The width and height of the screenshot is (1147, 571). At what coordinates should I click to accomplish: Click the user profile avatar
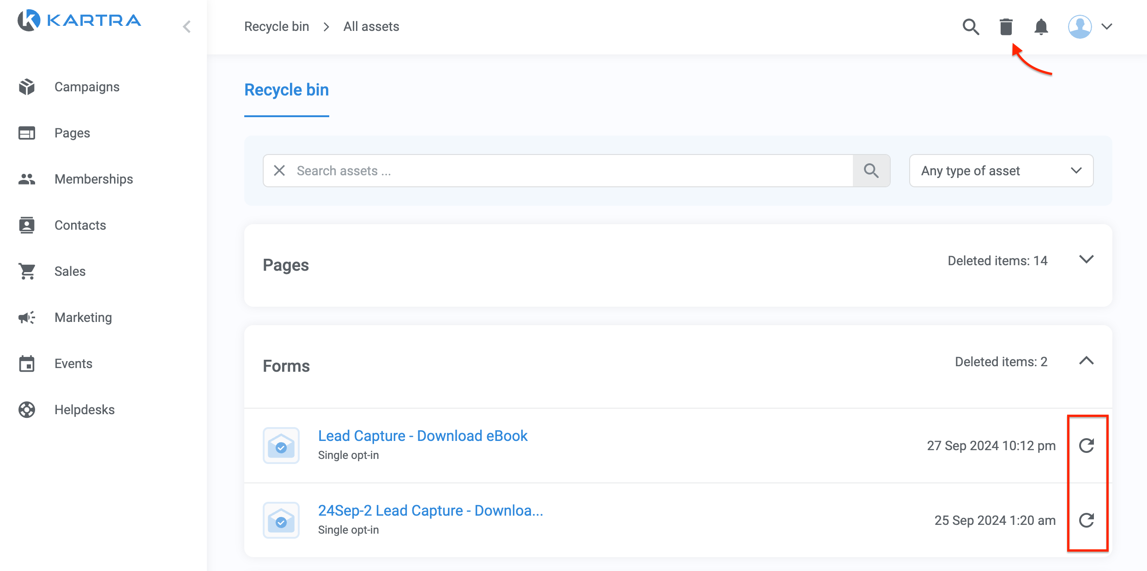(x=1080, y=27)
